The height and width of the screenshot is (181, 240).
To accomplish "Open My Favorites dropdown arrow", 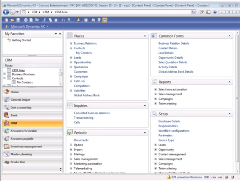I will coord(56,34).
